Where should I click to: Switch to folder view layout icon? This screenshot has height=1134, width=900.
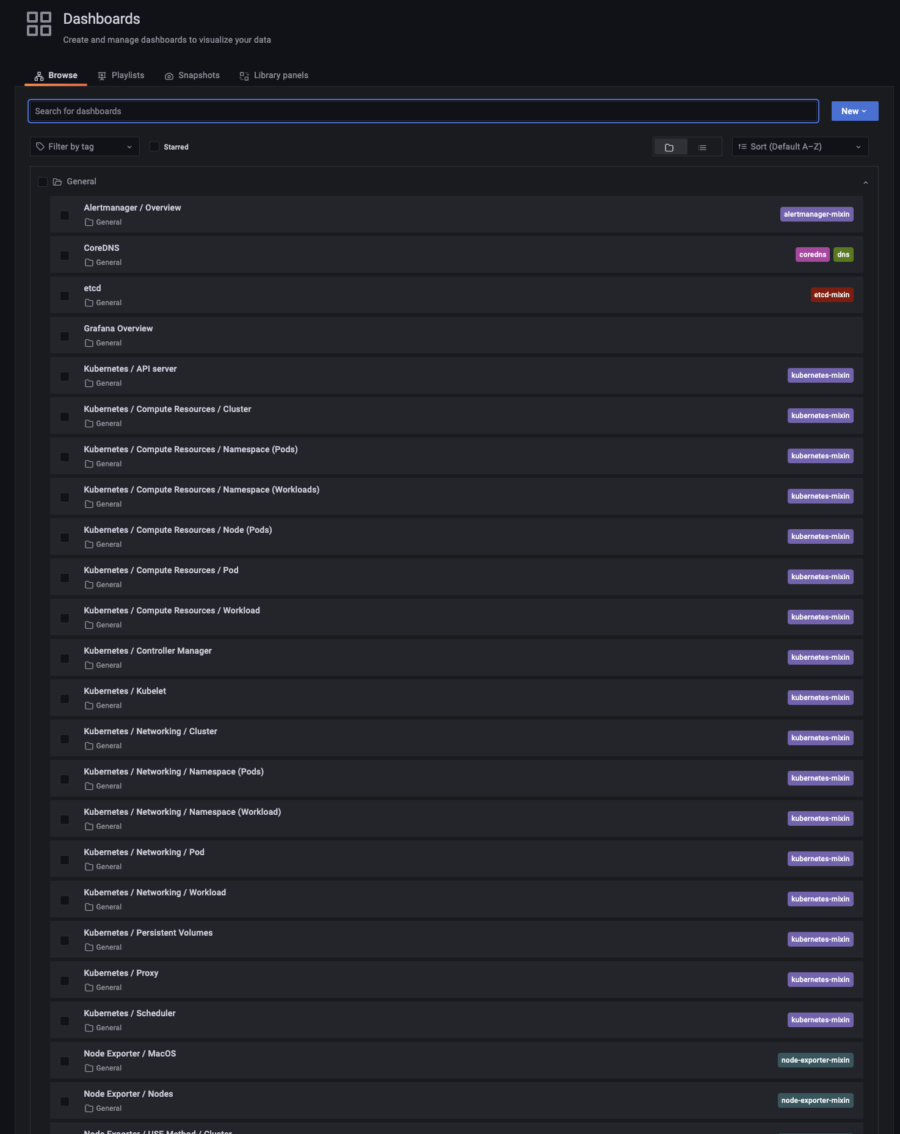tap(669, 147)
